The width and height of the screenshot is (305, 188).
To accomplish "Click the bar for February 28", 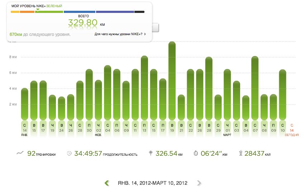I will click(x=209, y=89).
